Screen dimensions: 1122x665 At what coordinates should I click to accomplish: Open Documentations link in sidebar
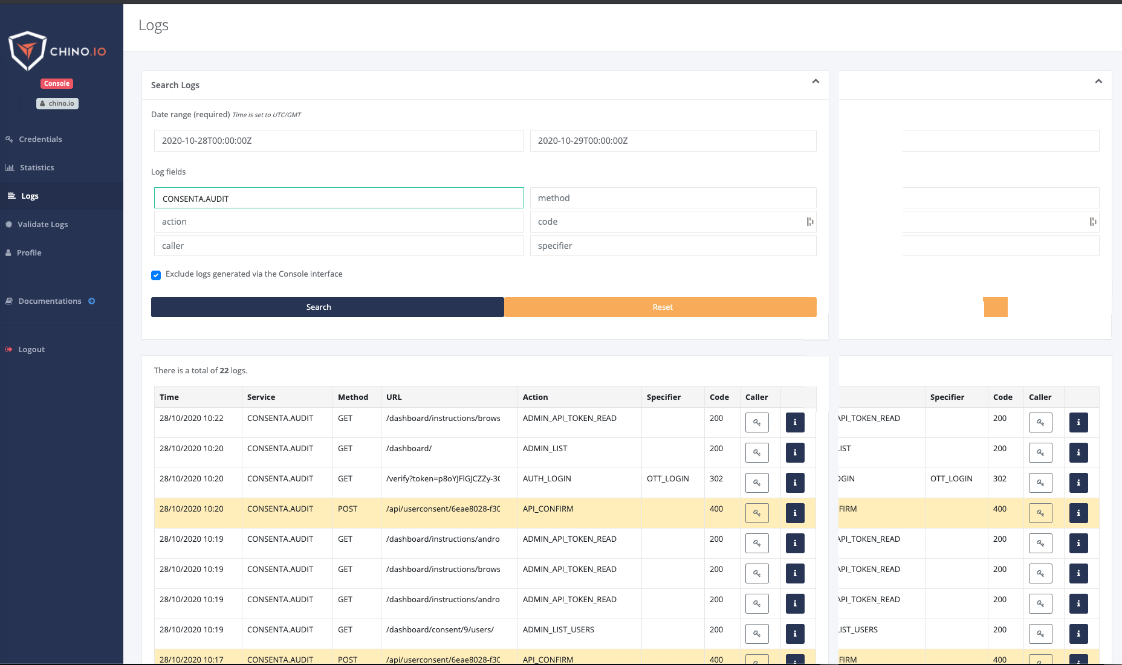coord(50,301)
